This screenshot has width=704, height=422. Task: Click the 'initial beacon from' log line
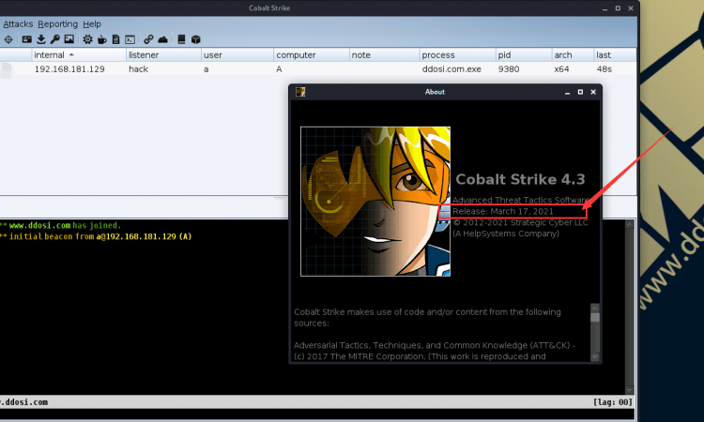(x=100, y=236)
